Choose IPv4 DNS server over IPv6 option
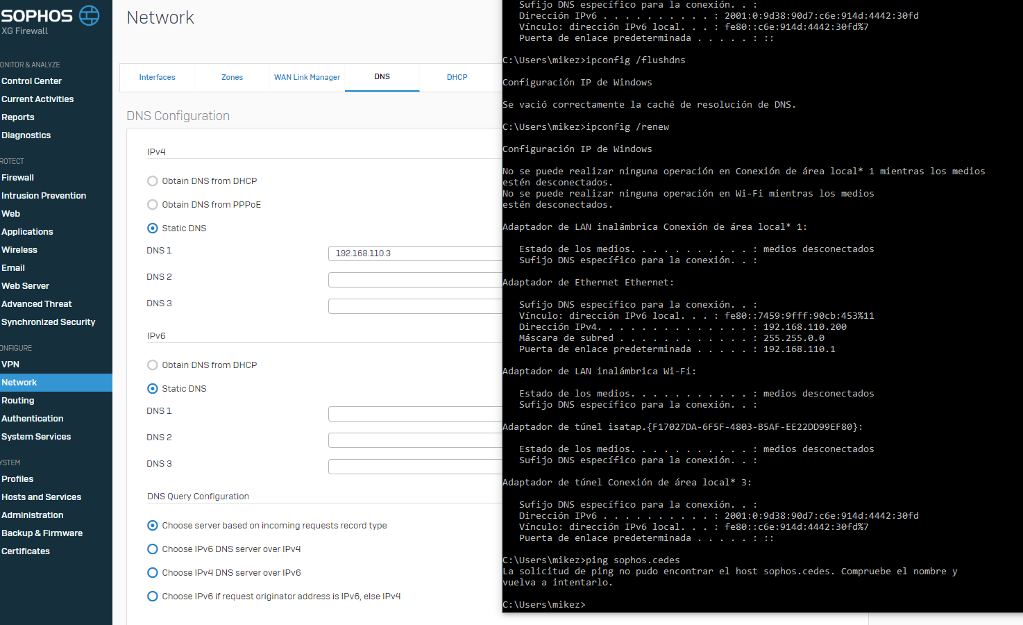This screenshot has height=625, width=1023. (x=153, y=573)
